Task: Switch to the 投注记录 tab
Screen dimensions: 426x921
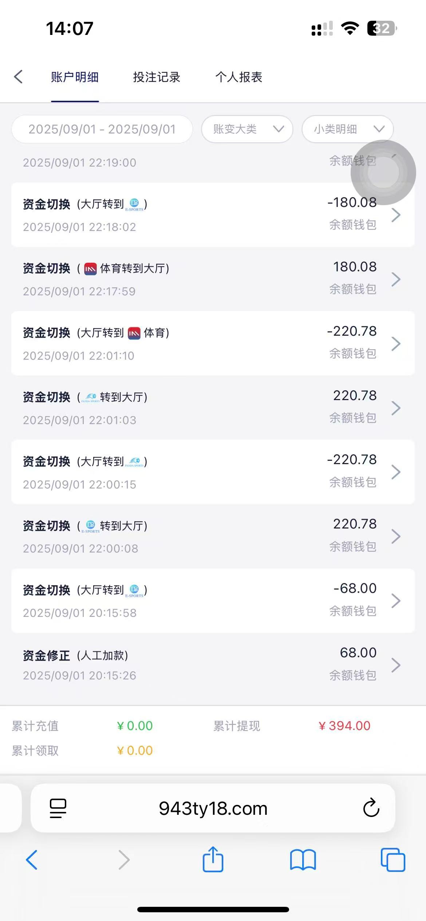Action: tap(157, 77)
